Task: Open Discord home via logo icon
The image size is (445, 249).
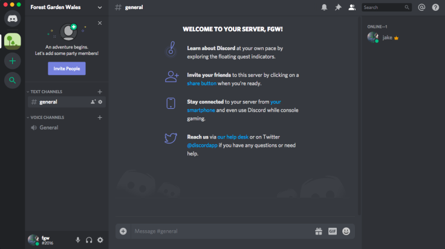Action: pos(12,19)
